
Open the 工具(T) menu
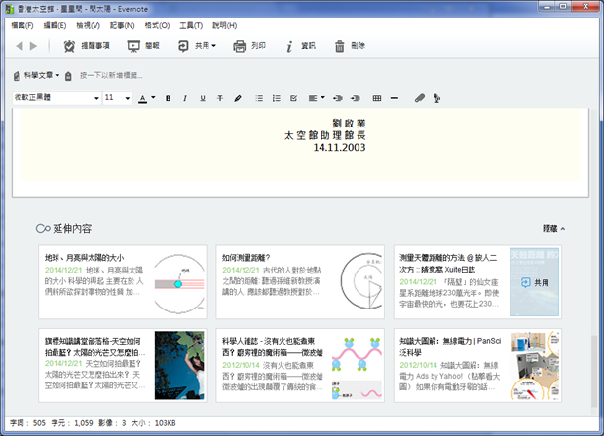191,25
